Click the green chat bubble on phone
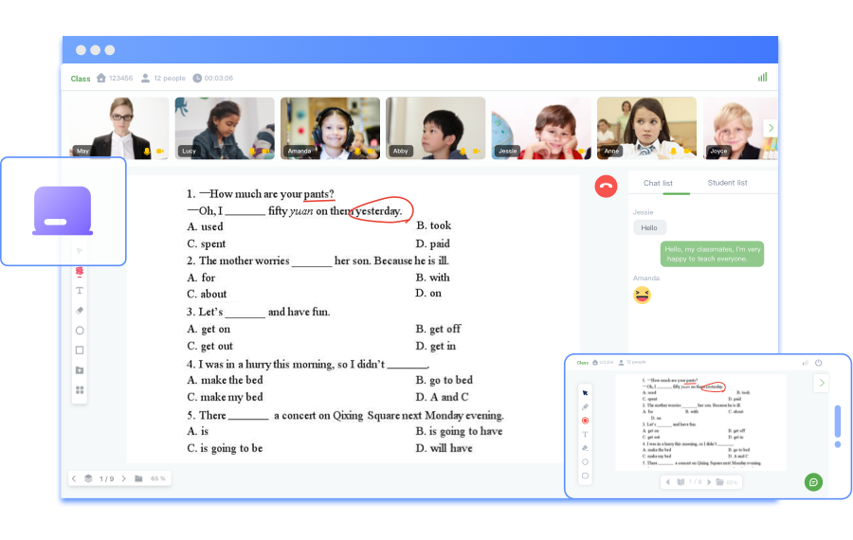This screenshot has height=540, width=853. (x=812, y=482)
